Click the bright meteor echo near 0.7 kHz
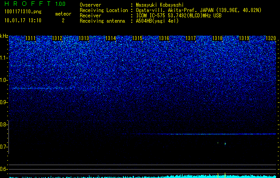This screenshot has width=280, height=178. (225, 144)
